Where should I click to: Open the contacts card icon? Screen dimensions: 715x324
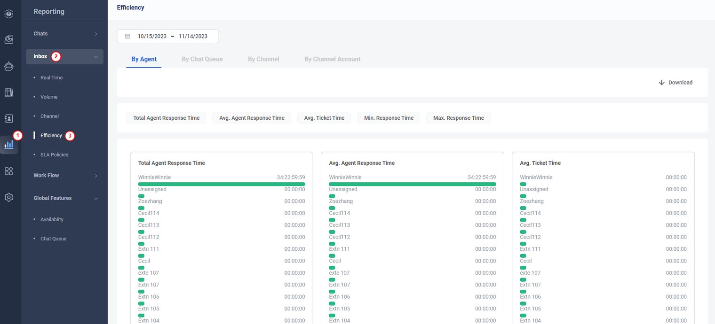click(x=9, y=118)
